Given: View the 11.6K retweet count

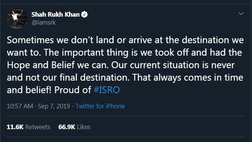Looking at the screenshot, I should point(15,127).
